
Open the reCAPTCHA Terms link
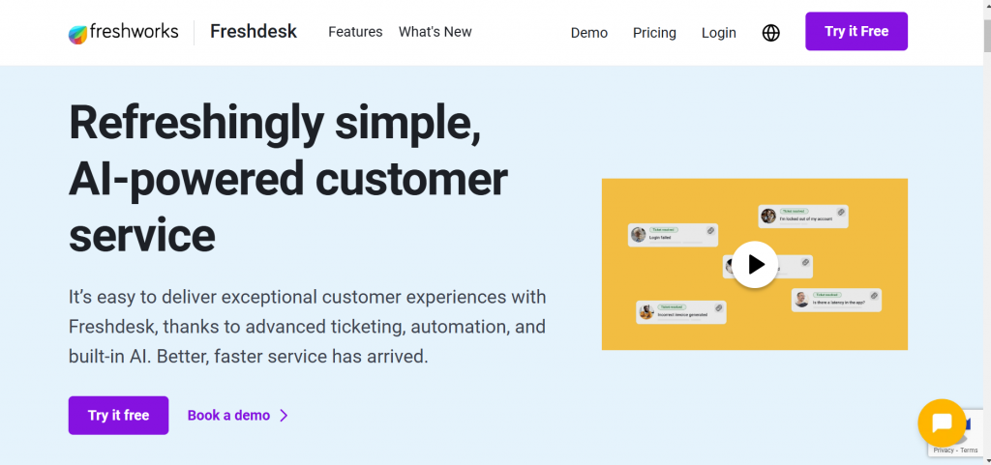click(x=969, y=450)
